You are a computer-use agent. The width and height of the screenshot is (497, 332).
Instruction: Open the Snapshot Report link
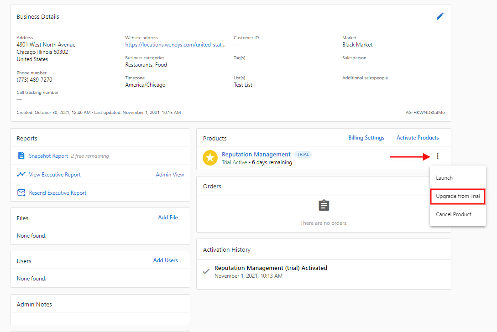pos(48,156)
